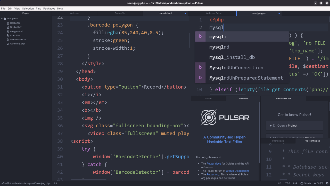This screenshot has width=330, height=186.
Task: Click the builtin badge beside MysqlndUhConnection
Action: (x=200, y=68)
